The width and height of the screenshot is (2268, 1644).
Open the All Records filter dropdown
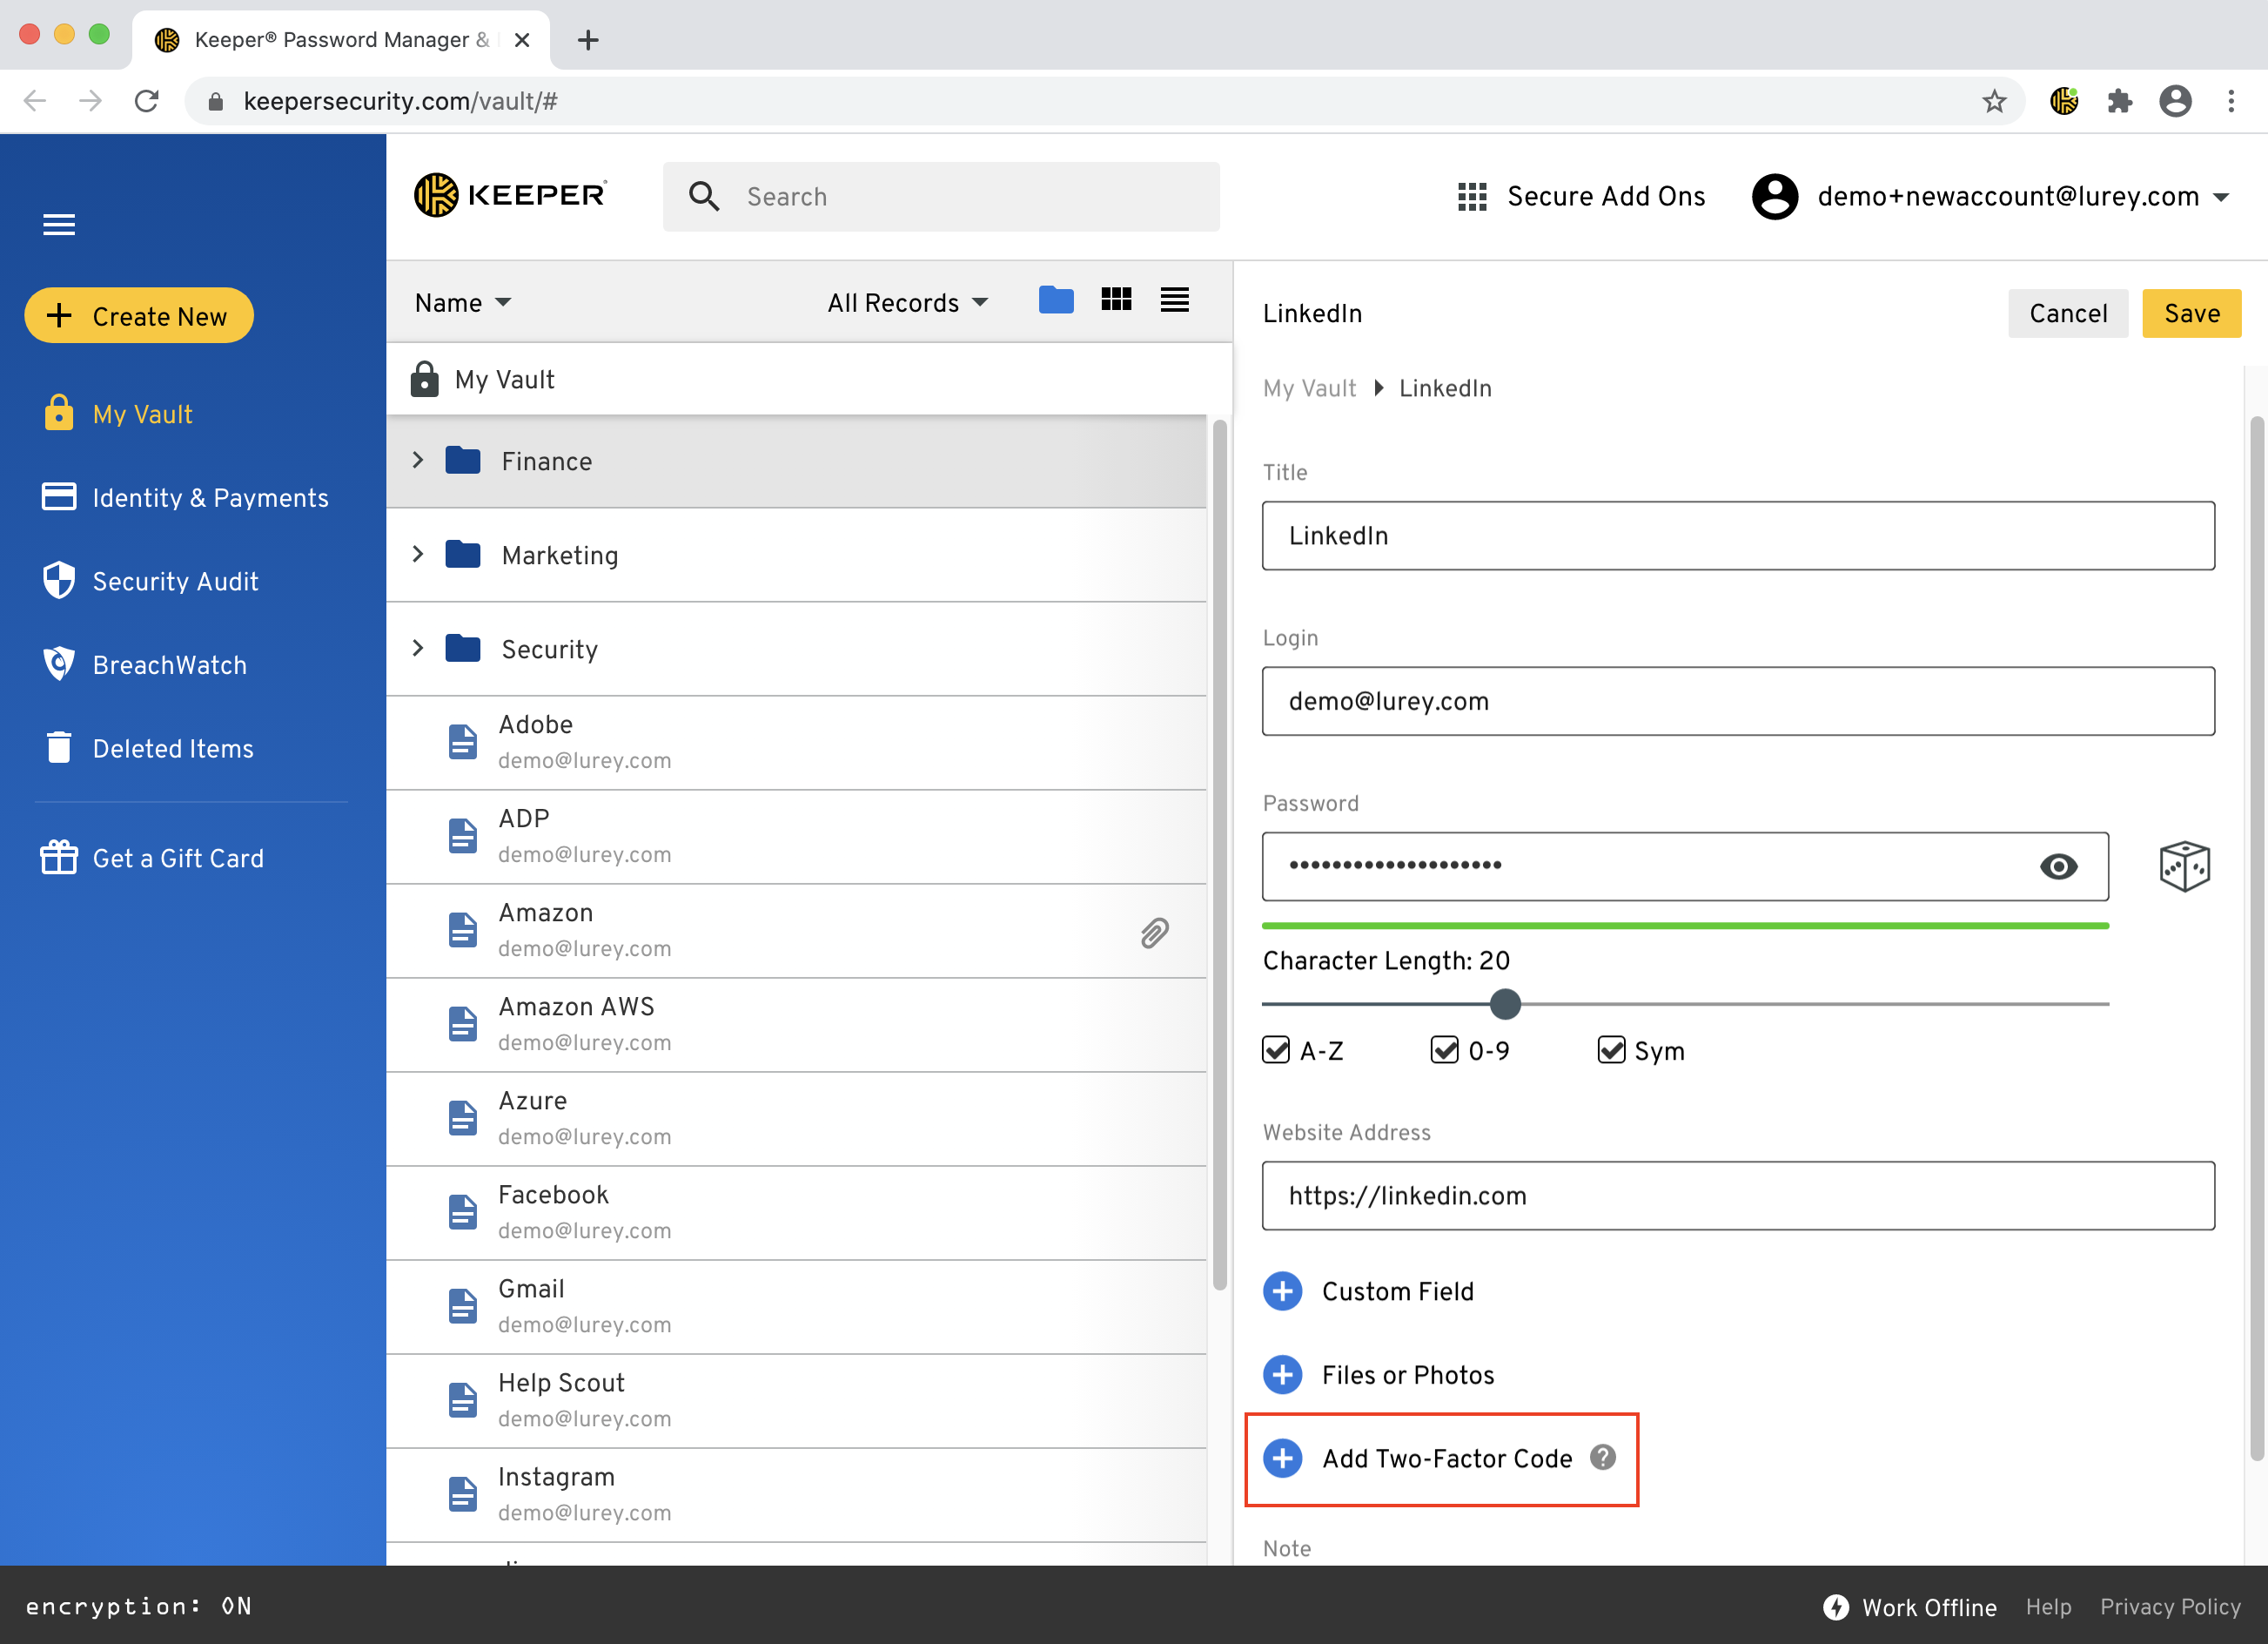pos(908,302)
